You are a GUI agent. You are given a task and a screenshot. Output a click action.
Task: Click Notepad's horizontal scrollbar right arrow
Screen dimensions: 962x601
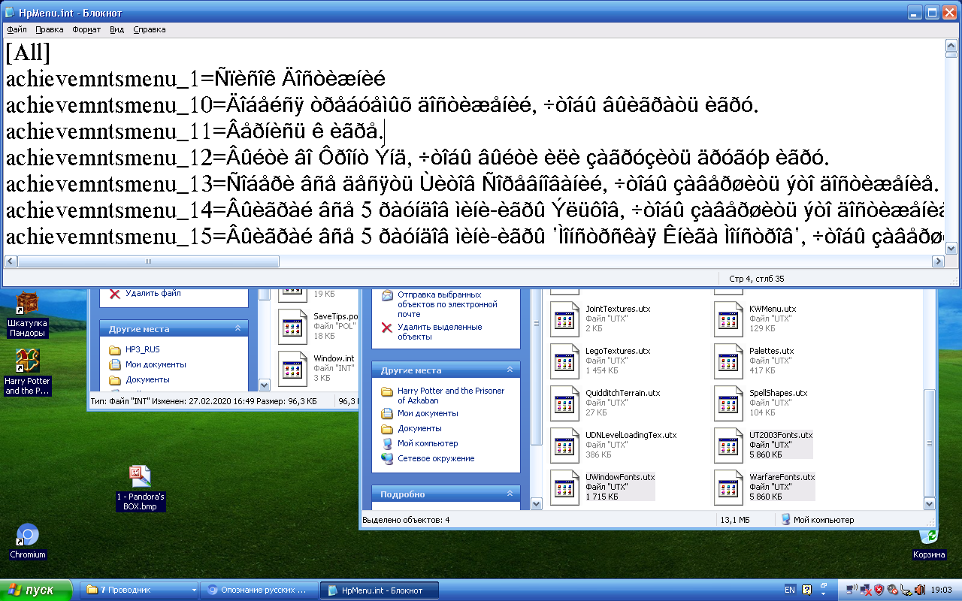pyautogui.click(x=939, y=261)
